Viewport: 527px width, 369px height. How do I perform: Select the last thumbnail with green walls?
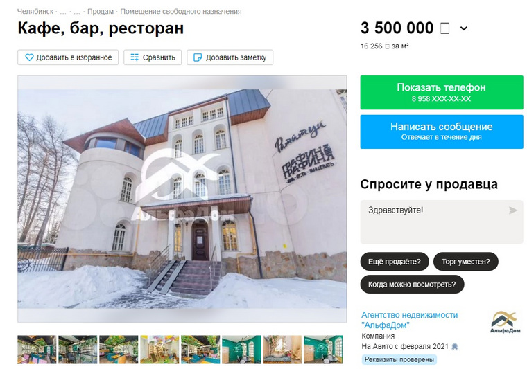(323, 349)
